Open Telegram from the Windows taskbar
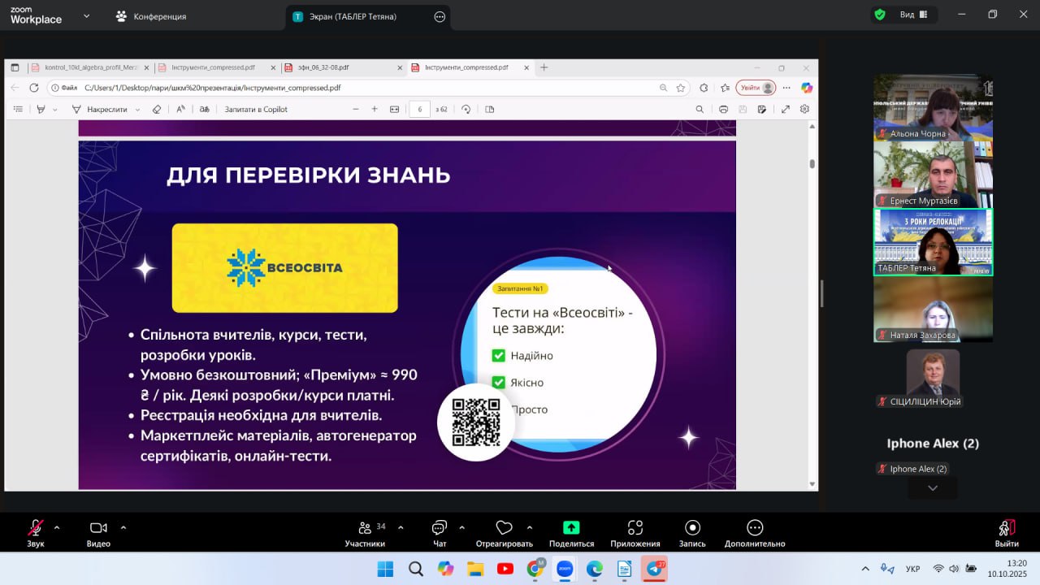Screen dimensions: 1040x585 pos(654,569)
